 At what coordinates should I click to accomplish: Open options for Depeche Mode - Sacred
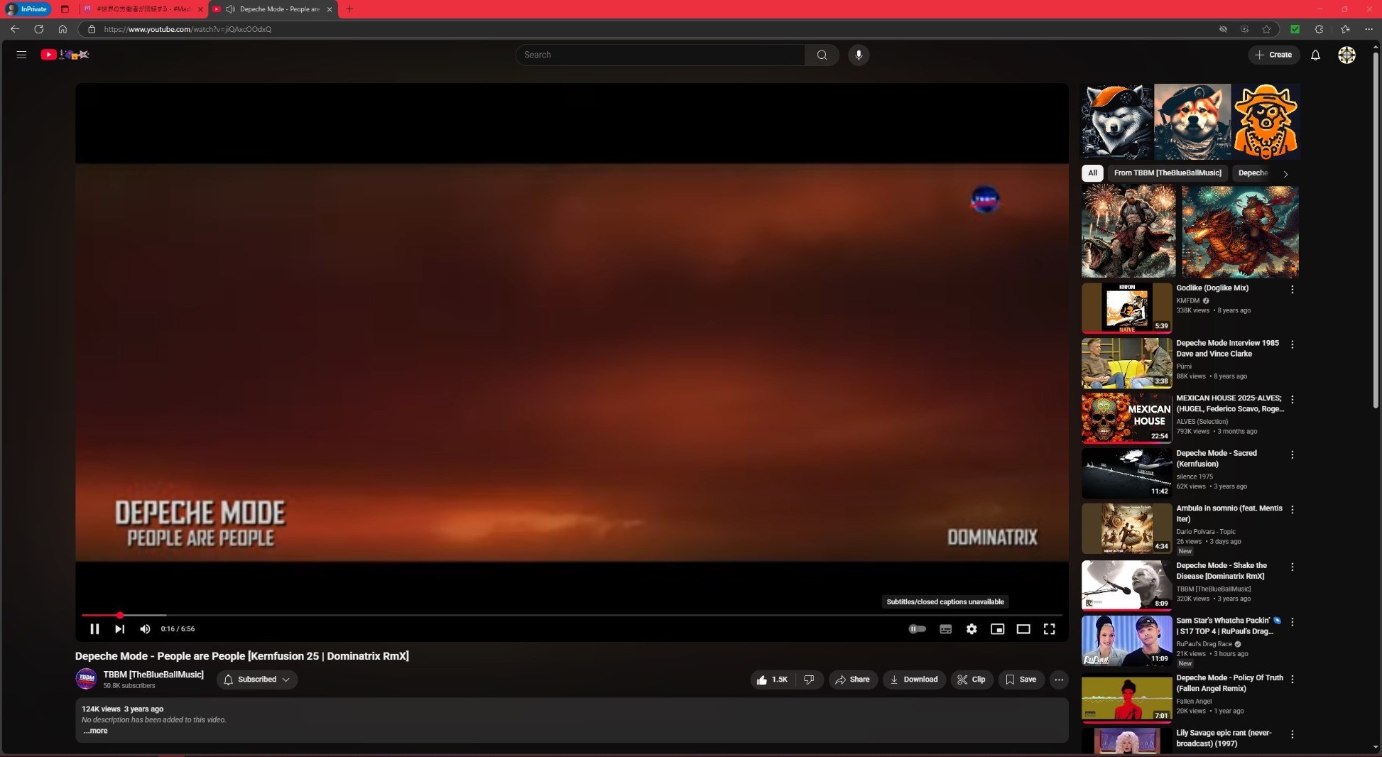click(1292, 454)
